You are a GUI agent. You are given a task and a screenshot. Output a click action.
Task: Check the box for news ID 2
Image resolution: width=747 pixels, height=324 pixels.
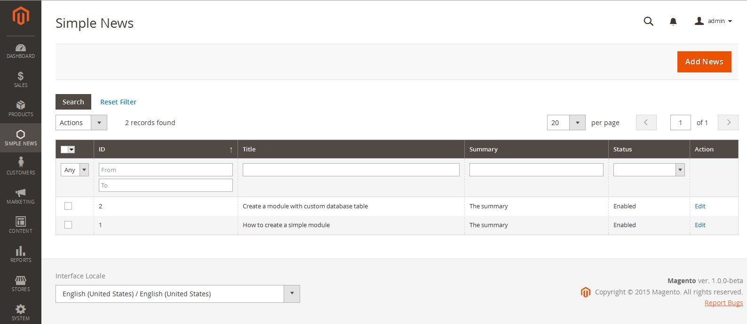68,206
